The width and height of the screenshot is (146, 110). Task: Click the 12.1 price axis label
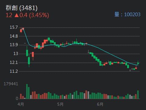(x=14, y=62)
